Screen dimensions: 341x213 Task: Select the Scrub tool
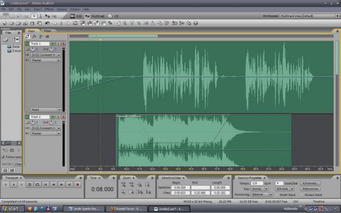(54, 16)
